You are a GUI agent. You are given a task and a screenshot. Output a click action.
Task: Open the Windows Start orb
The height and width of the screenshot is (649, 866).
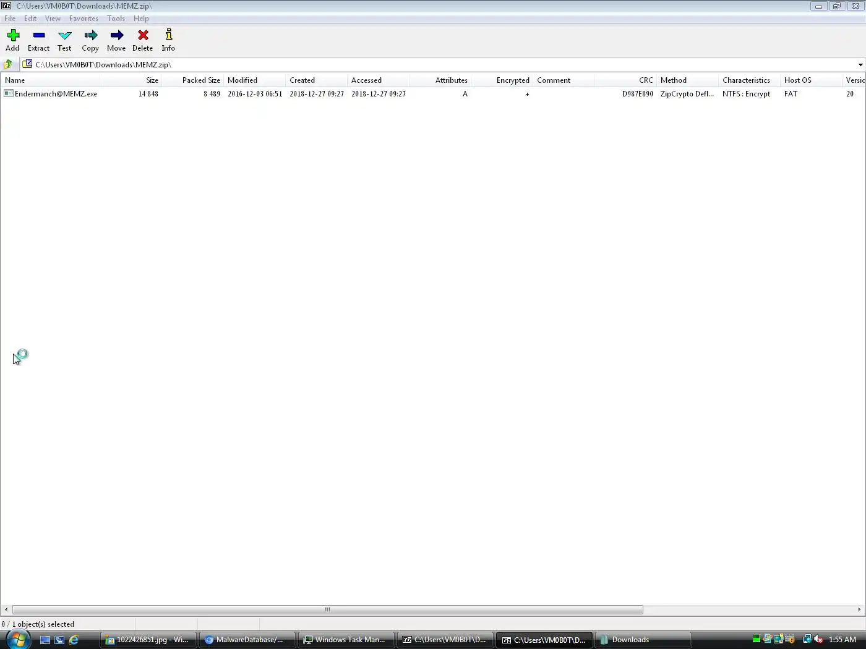[x=17, y=639]
